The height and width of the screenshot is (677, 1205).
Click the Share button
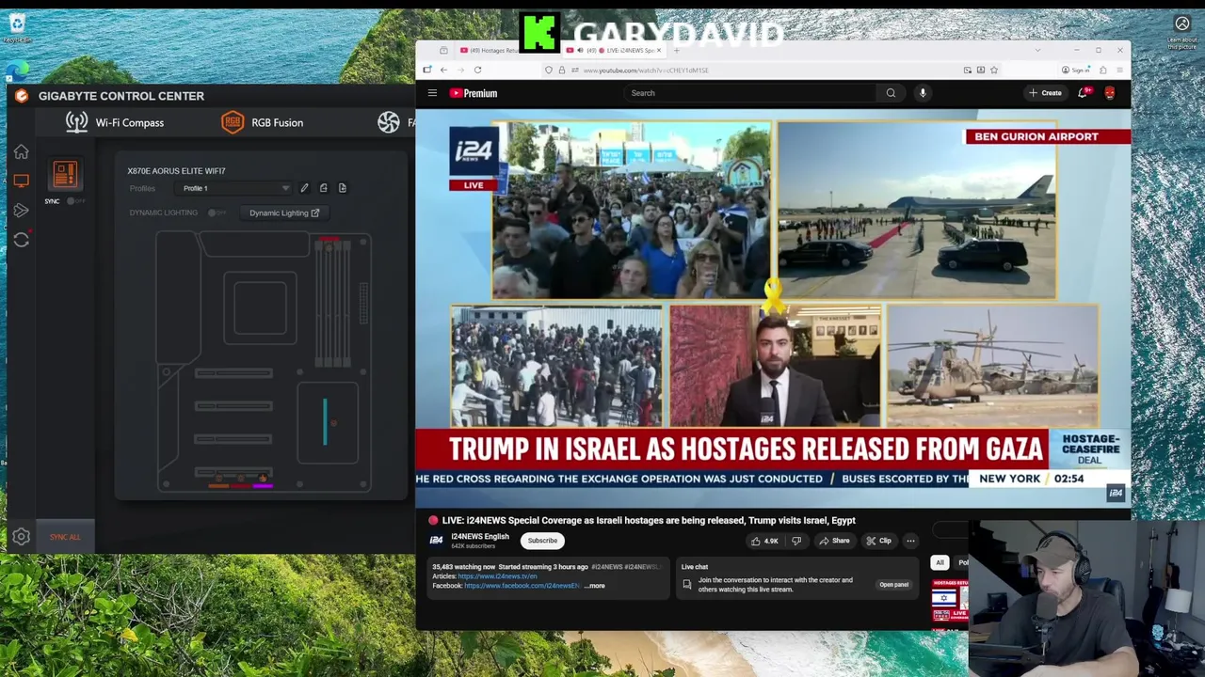pyautogui.click(x=835, y=541)
